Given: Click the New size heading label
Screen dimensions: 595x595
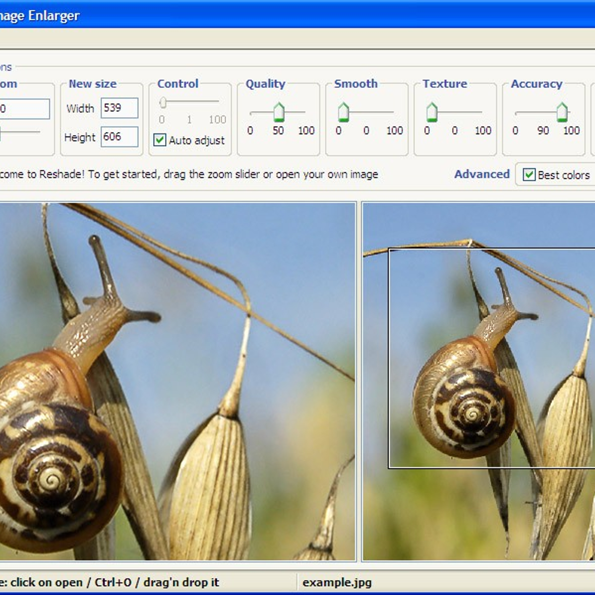Looking at the screenshot, I should click(x=92, y=84).
